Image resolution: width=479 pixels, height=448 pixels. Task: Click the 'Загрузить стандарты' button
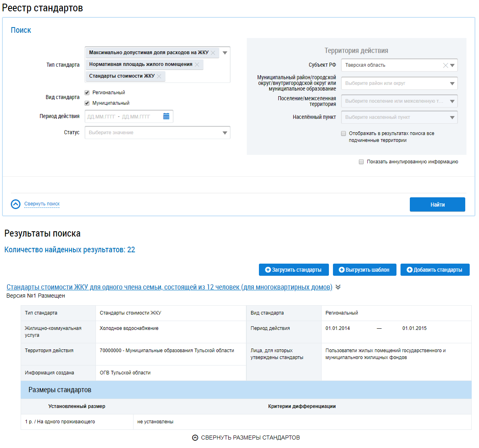tap(294, 270)
